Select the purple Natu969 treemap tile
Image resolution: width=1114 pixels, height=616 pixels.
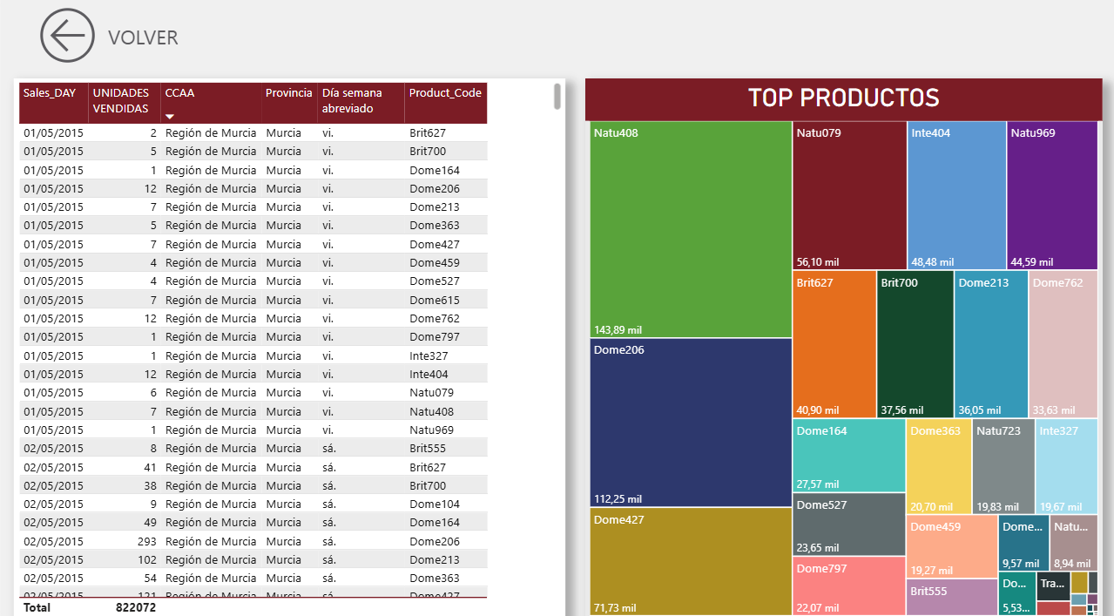click(x=1052, y=196)
